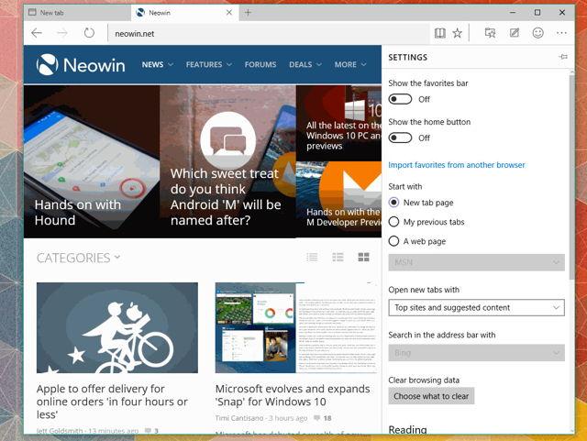Click the chat bubbles poll icon
The height and width of the screenshot is (441, 587).
pyautogui.click(x=228, y=140)
